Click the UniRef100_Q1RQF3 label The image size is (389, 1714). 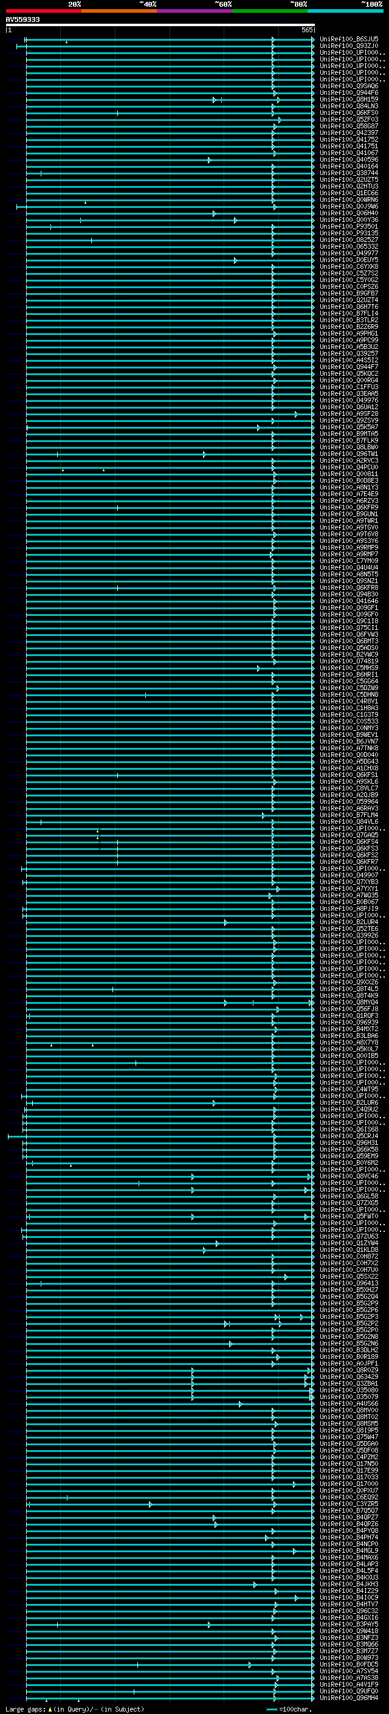point(349,1015)
